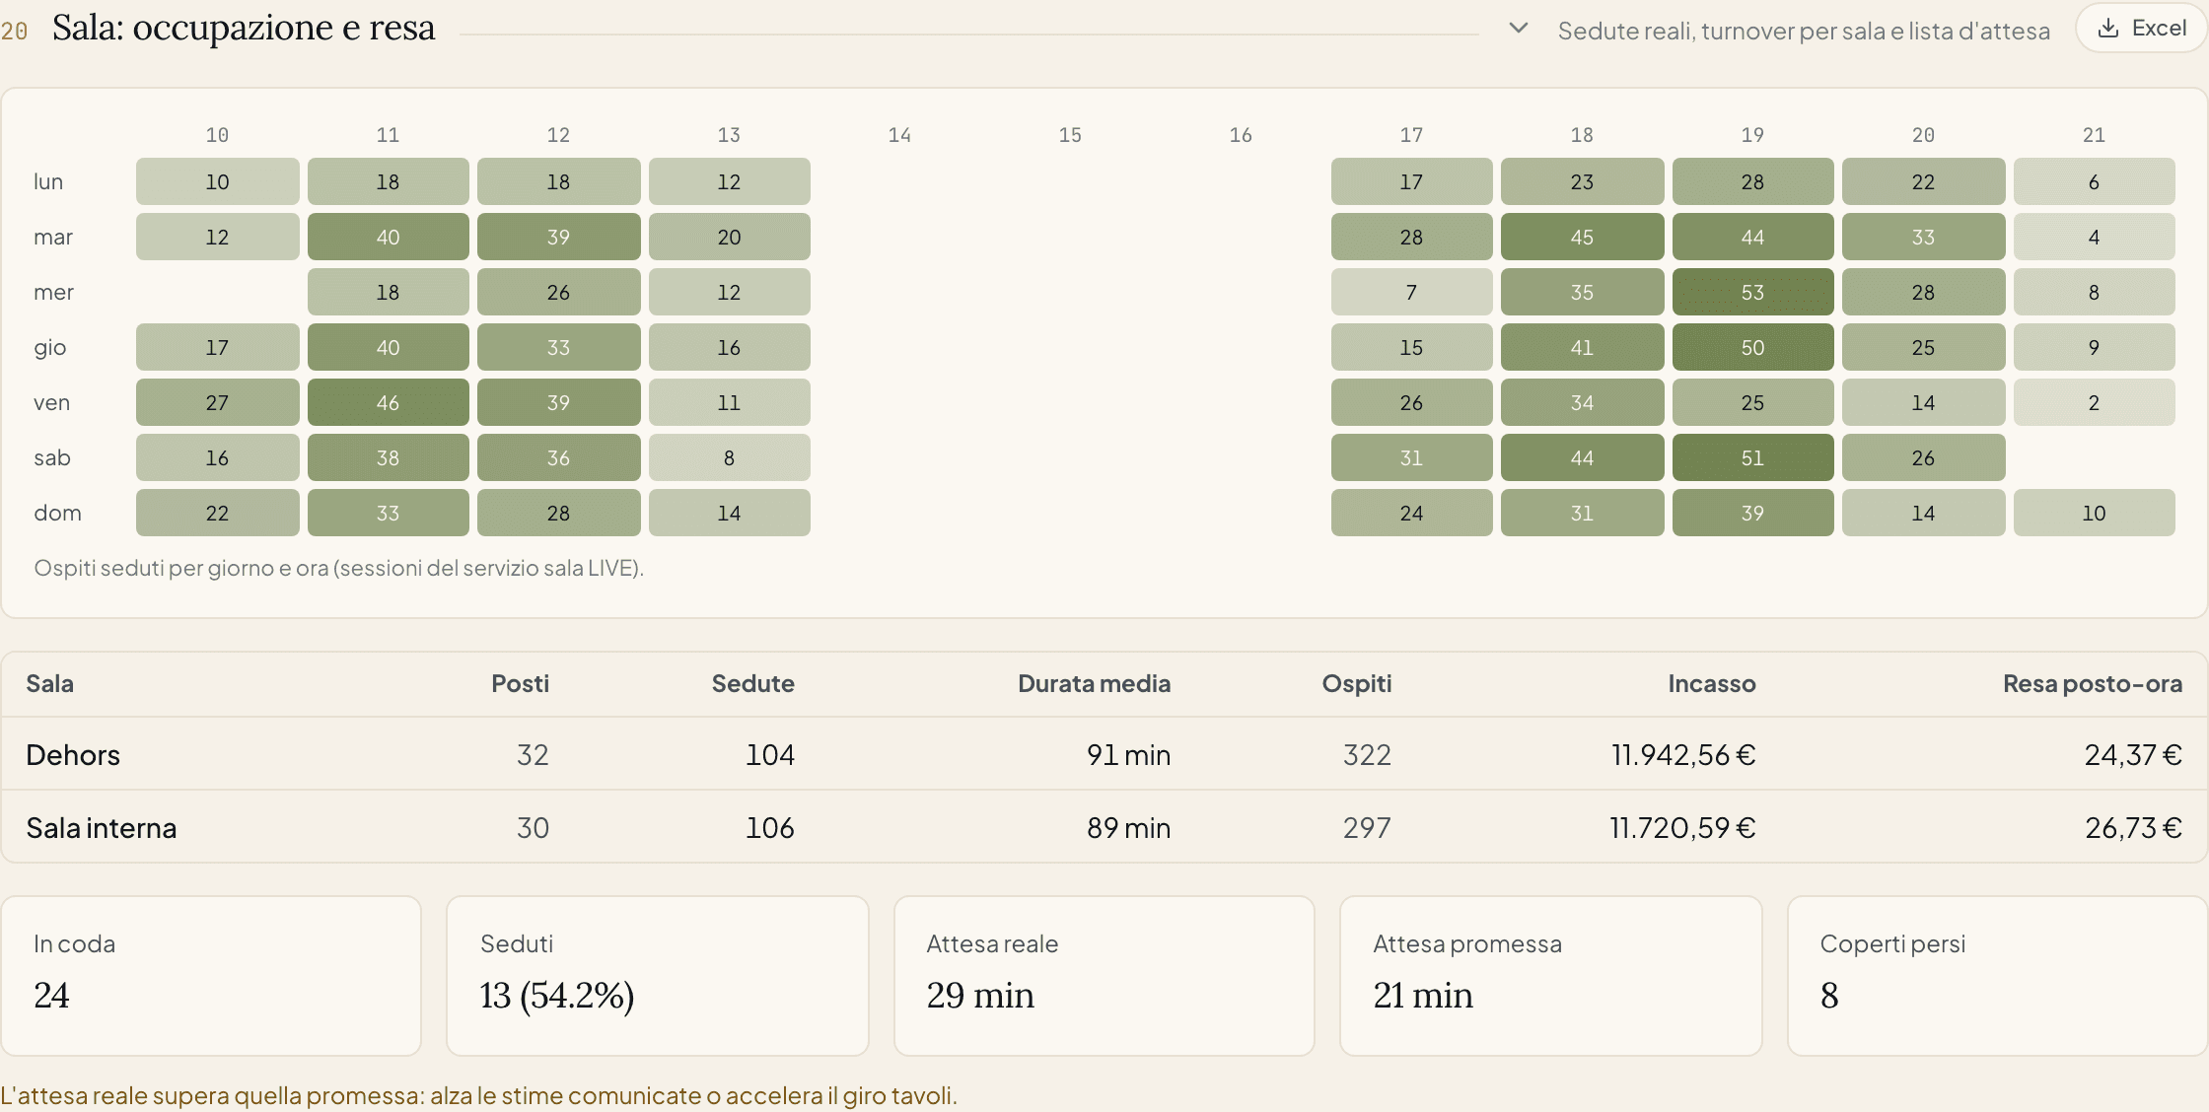Click the hour 10 column header
Viewport: 2209px width, 1112px height.
point(217,135)
